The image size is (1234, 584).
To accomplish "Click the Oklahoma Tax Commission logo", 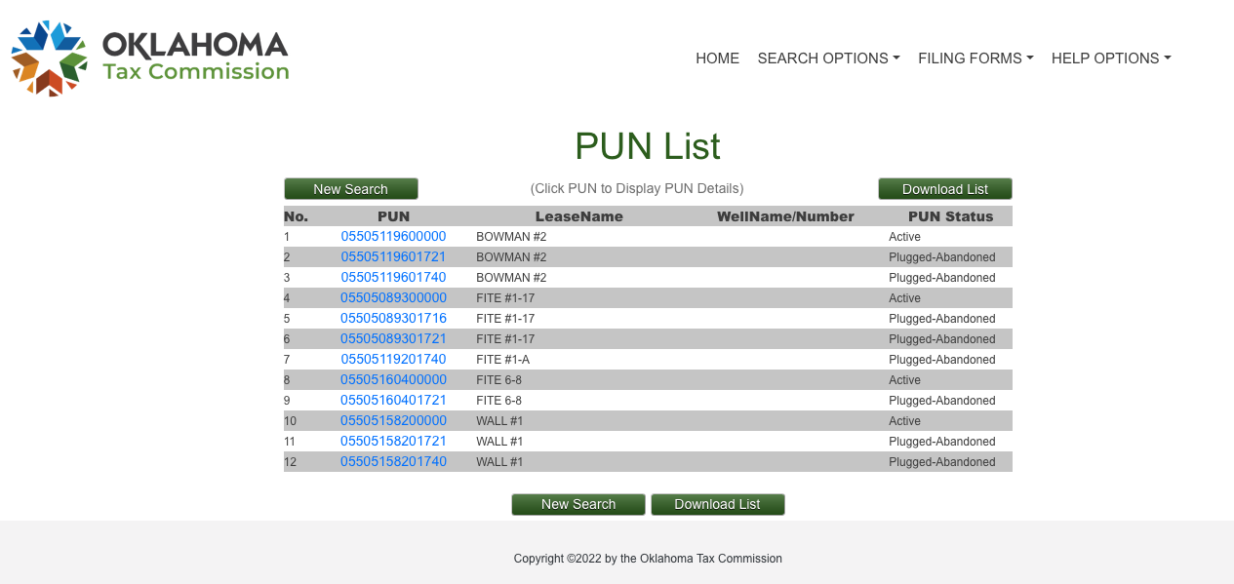I will [150, 58].
